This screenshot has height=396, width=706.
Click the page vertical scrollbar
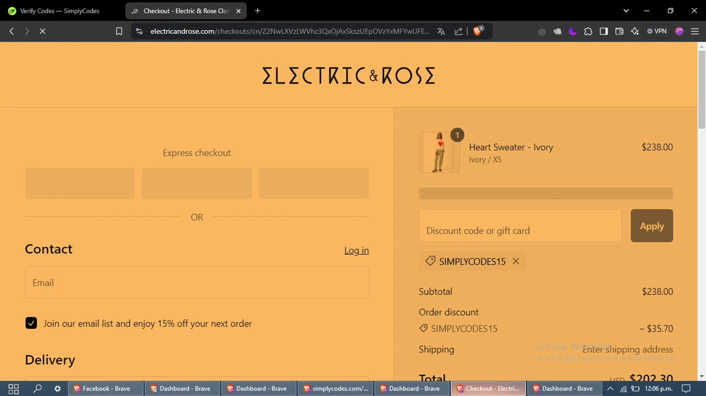coord(702,89)
